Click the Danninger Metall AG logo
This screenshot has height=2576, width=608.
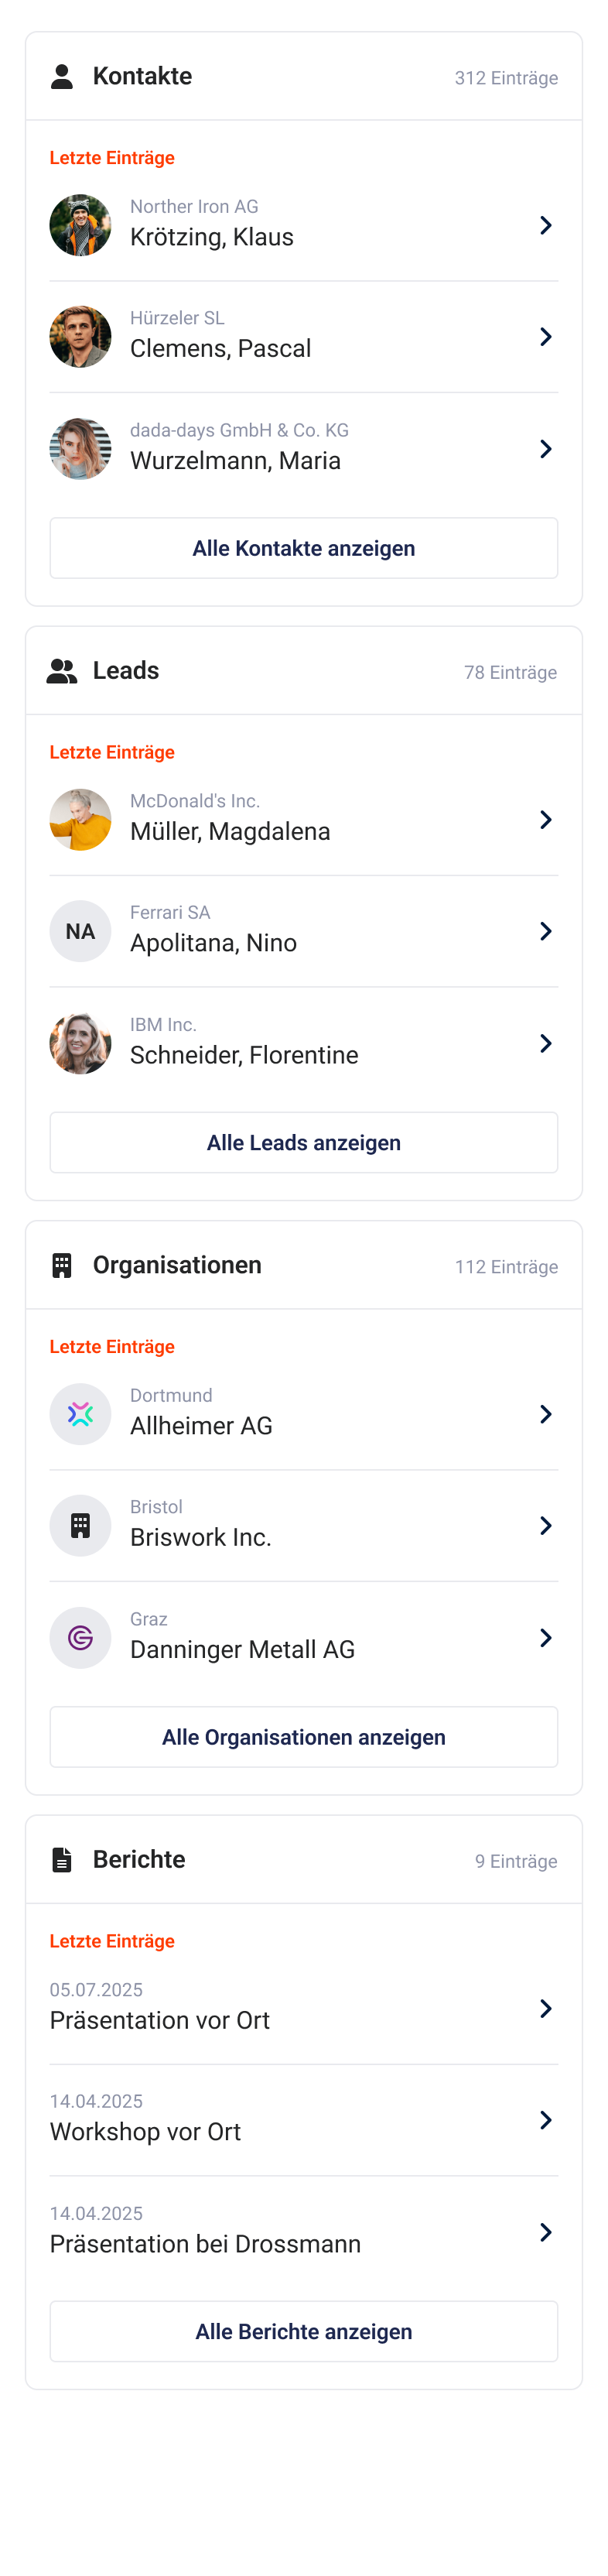[x=80, y=1637]
